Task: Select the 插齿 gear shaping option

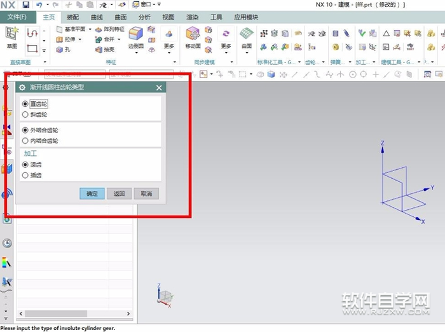Action: tap(25, 175)
